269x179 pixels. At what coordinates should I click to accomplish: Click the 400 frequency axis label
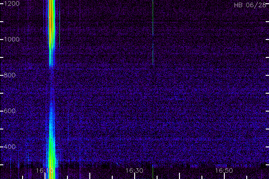pos(10,146)
